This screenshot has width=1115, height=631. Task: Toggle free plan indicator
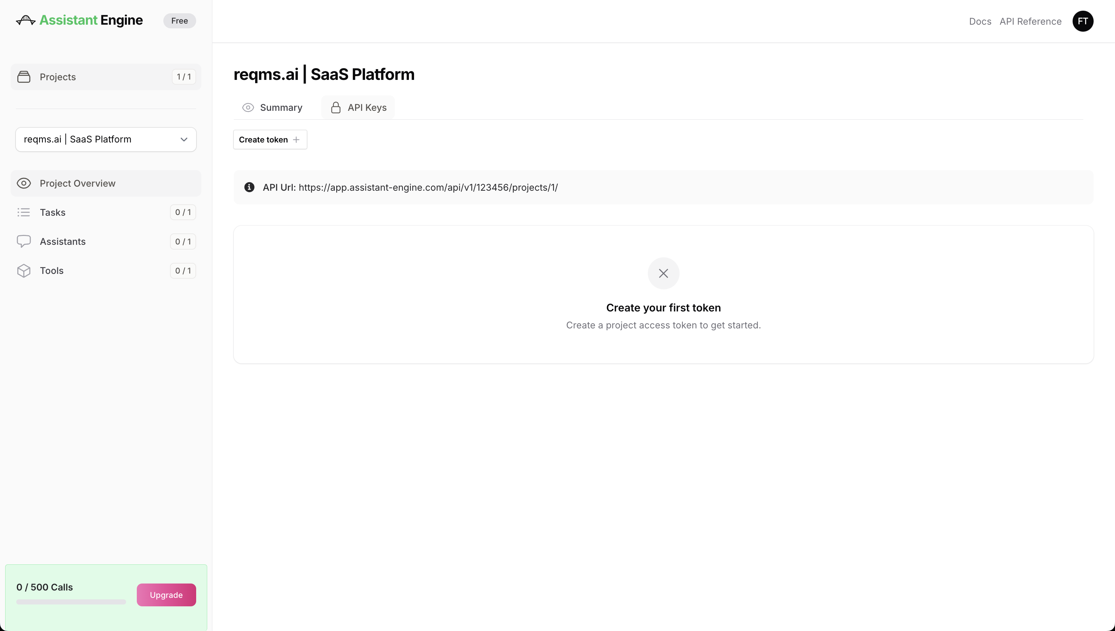179,21
